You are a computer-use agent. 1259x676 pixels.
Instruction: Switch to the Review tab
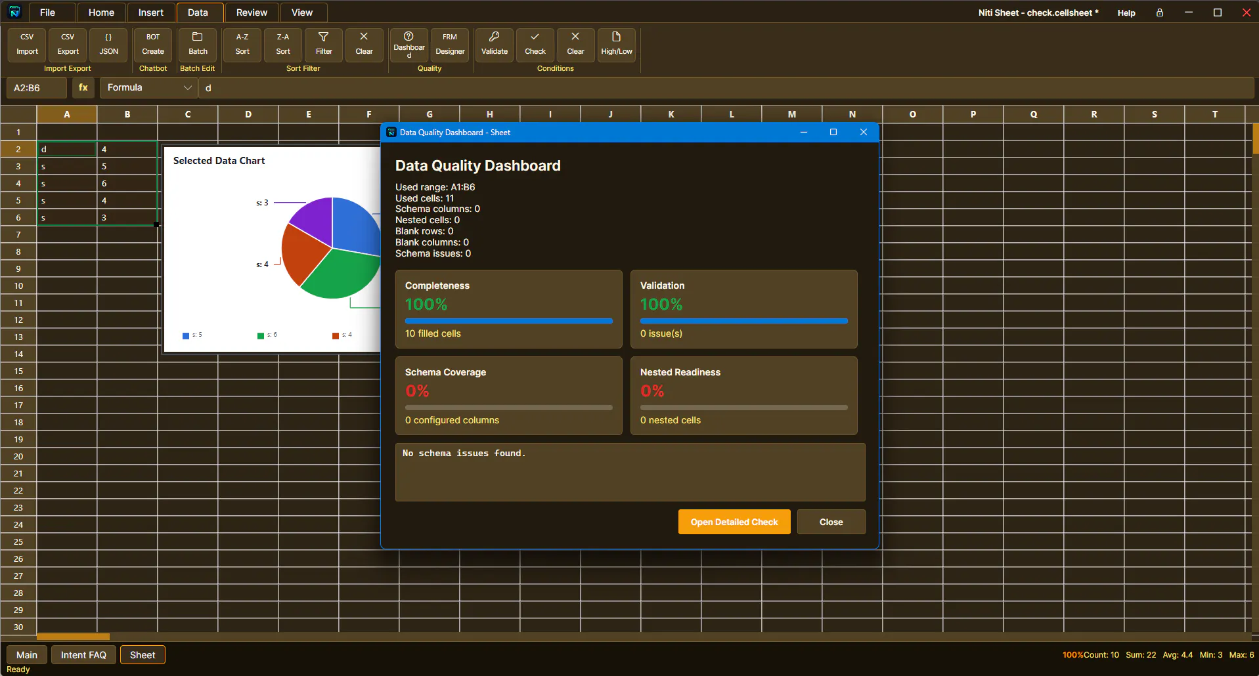tap(252, 12)
